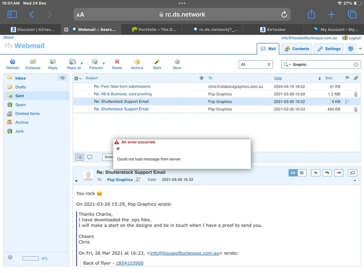364x273 pixels.
Task: Sort by the starred column header
Action: point(202,78)
